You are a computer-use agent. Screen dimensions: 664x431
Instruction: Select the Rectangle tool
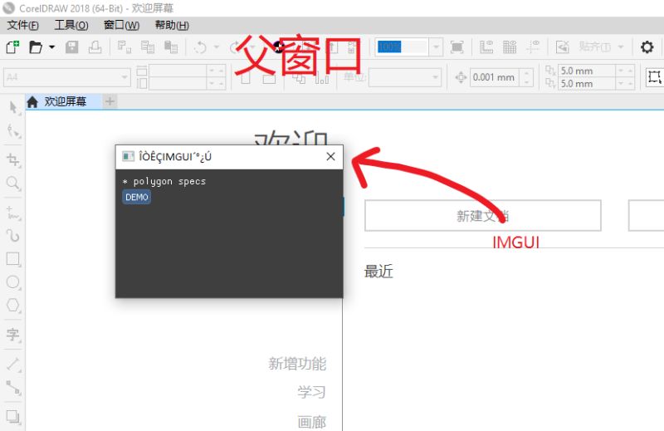[13, 259]
